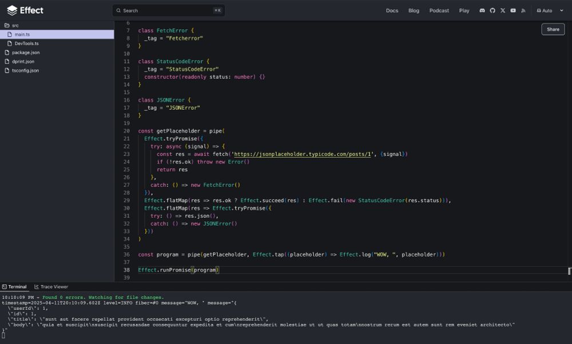
Task: Click the file icon beside DevTools.ts
Action: click(10, 43)
